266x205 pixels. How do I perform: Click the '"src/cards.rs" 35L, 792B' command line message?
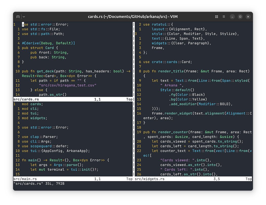pyautogui.click(x=39, y=184)
